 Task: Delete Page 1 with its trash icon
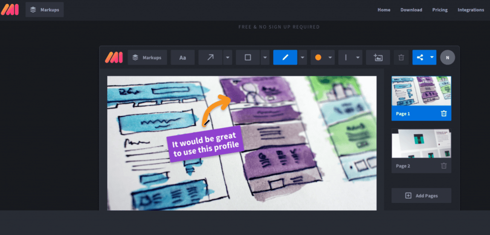click(x=444, y=114)
